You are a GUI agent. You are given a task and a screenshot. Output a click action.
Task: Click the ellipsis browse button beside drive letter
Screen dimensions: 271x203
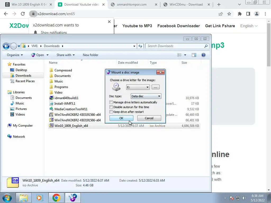click(x=155, y=87)
